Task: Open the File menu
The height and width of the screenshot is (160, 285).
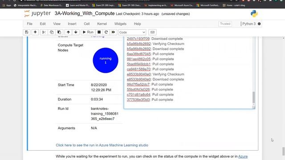Action: tap(30, 24)
